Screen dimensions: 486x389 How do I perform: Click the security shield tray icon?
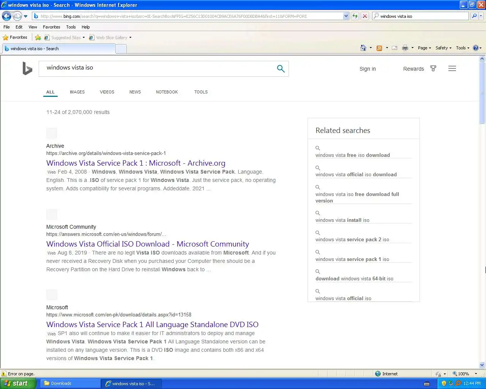point(444,383)
